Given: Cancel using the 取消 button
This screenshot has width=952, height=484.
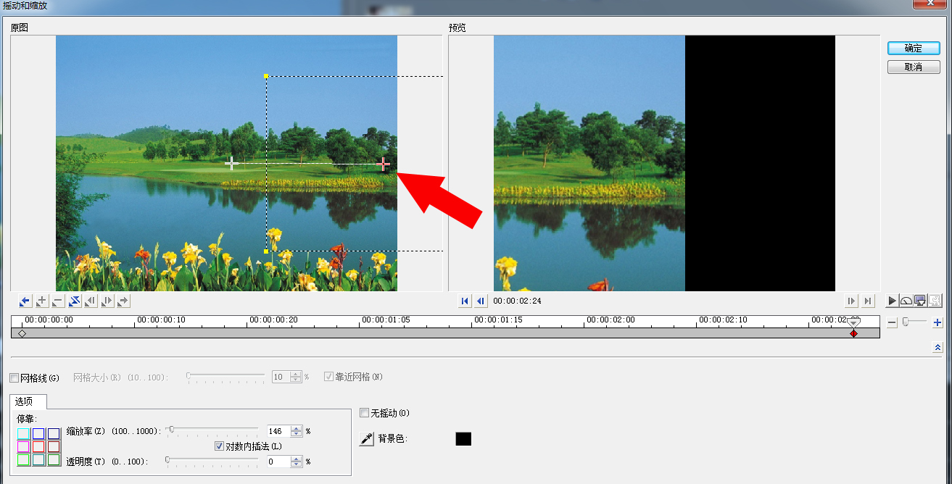Looking at the screenshot, I should click(x=914, y=67).
